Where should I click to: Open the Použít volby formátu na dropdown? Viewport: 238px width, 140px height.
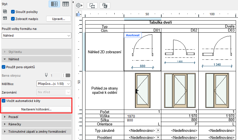(36, 35)
